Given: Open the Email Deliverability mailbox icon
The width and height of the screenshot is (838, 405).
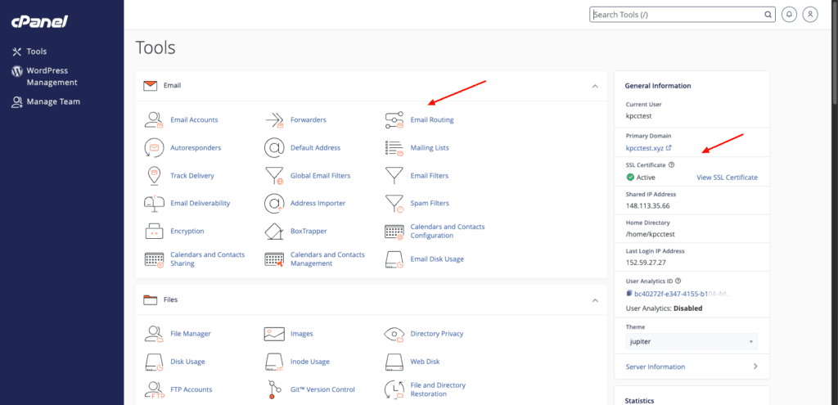Looking at the screenshot, I should tap(154, 203).
